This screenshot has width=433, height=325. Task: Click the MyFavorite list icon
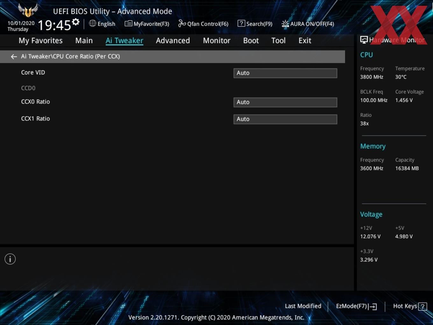point(128,23)
